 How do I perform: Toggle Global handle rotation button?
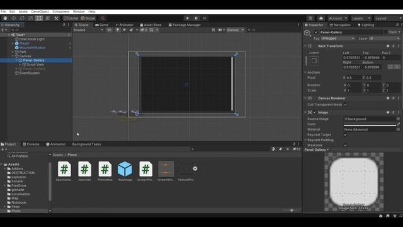click(x=88, y=18)
